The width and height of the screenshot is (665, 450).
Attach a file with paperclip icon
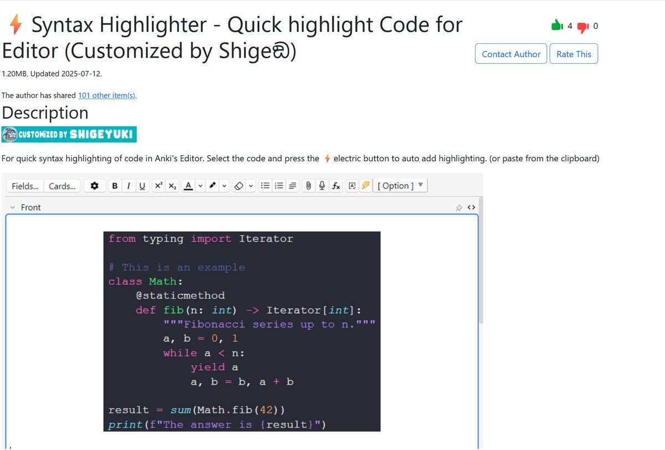click(x=308, y=186)
